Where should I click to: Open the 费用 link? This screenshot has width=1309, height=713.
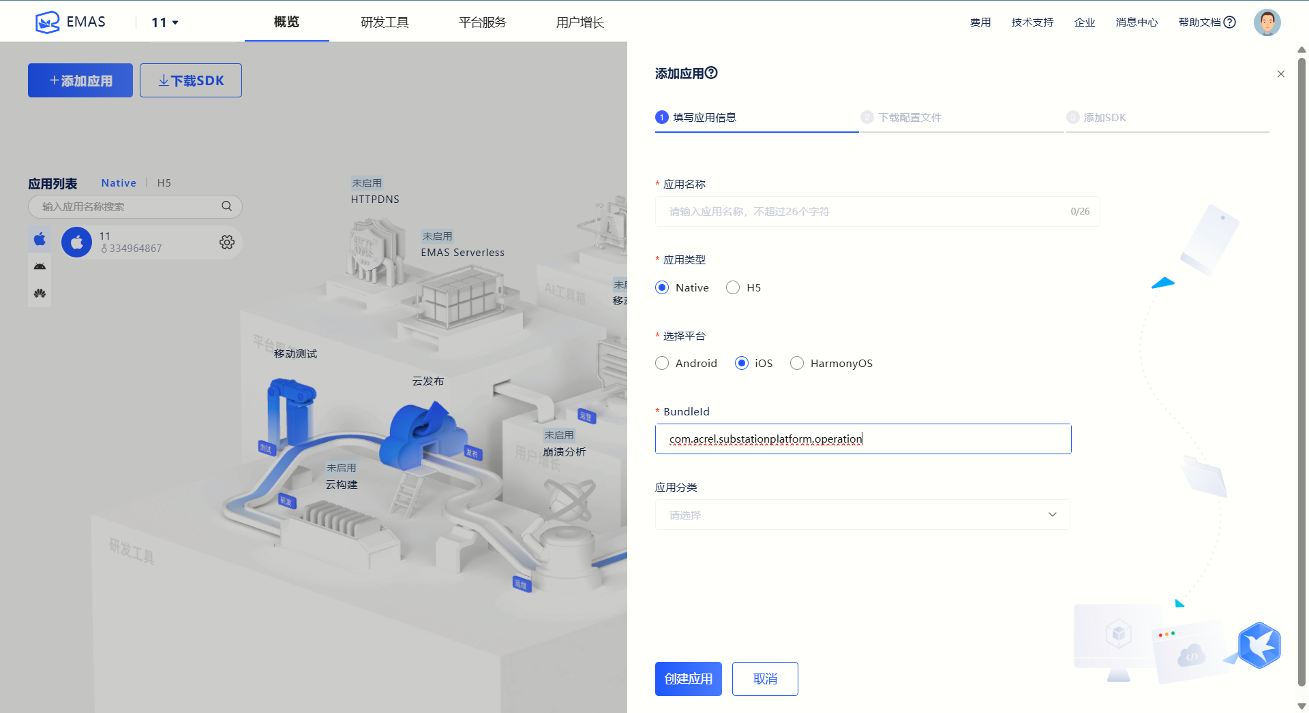point(980,22)
